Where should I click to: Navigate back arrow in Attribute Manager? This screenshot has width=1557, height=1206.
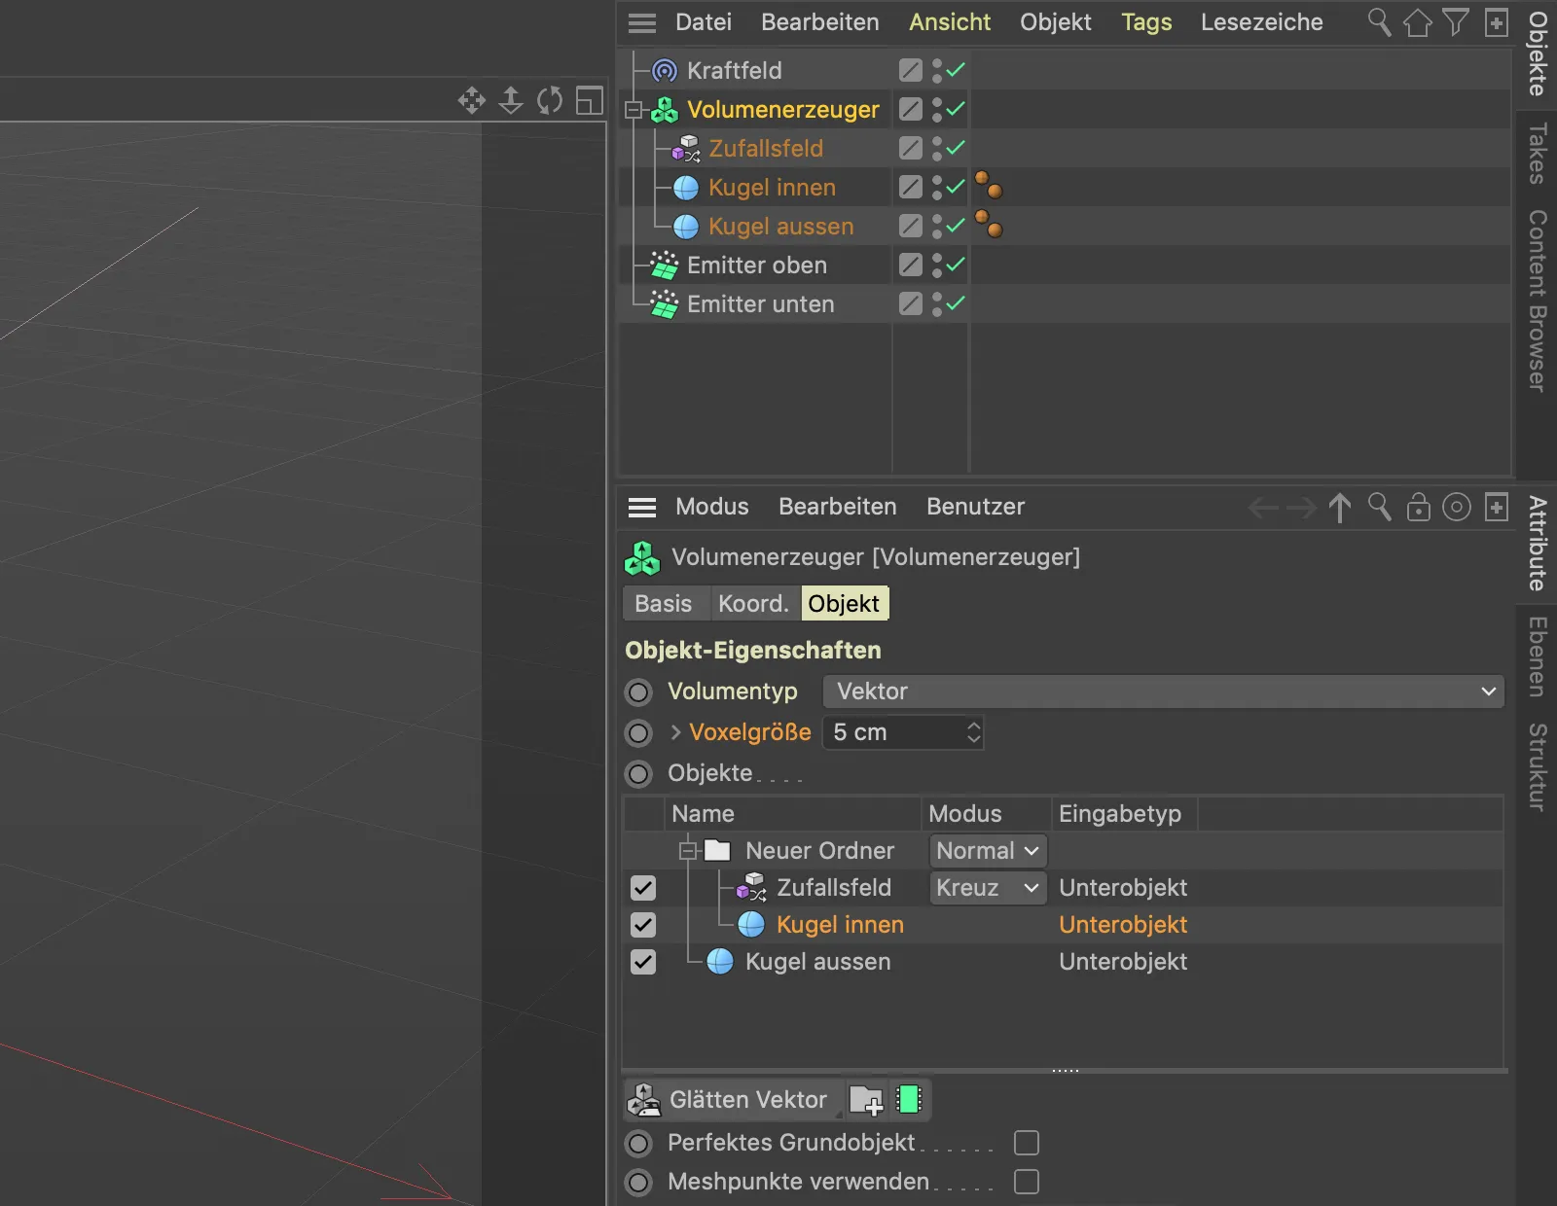tap(1263, 508)
